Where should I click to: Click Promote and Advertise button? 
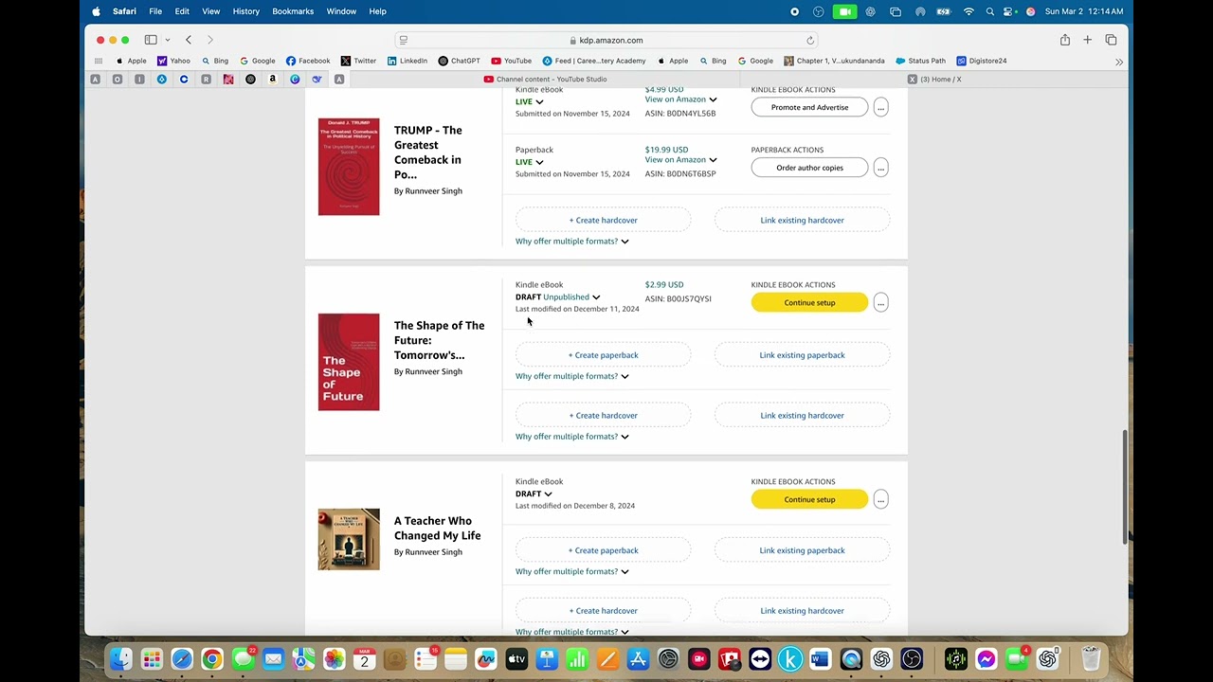click(809, 107)
